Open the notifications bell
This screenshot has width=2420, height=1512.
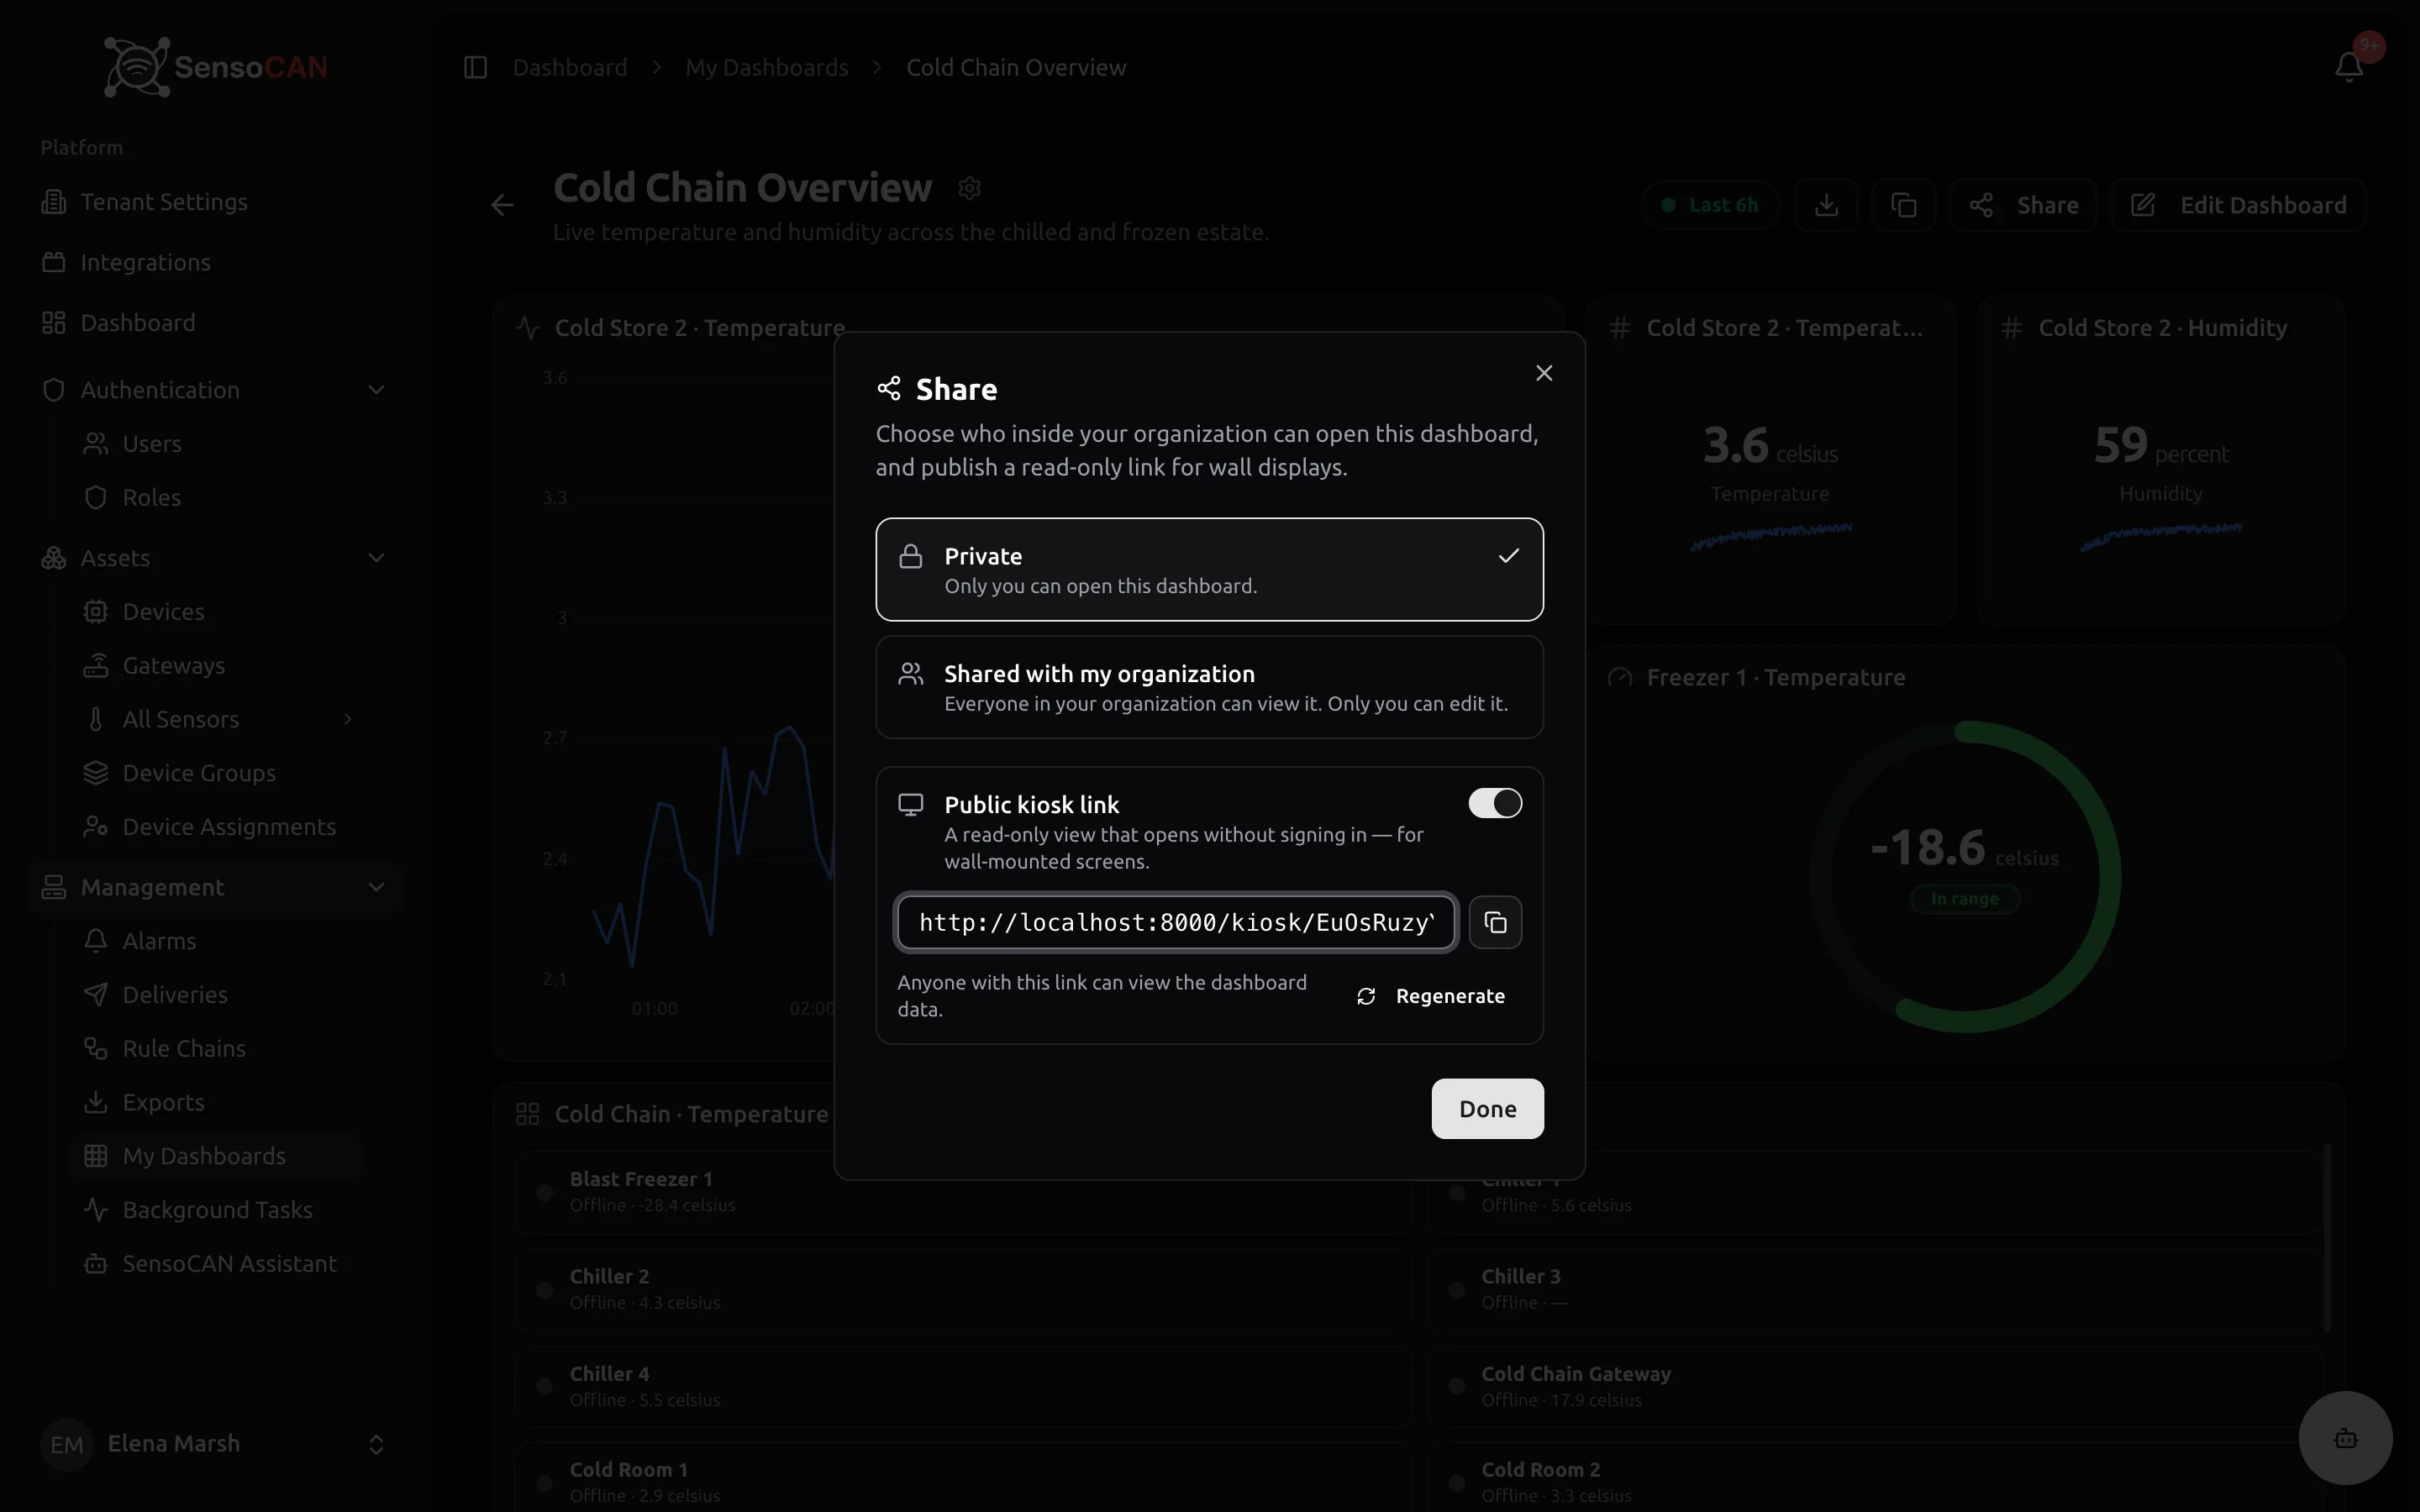[2349, 67]
